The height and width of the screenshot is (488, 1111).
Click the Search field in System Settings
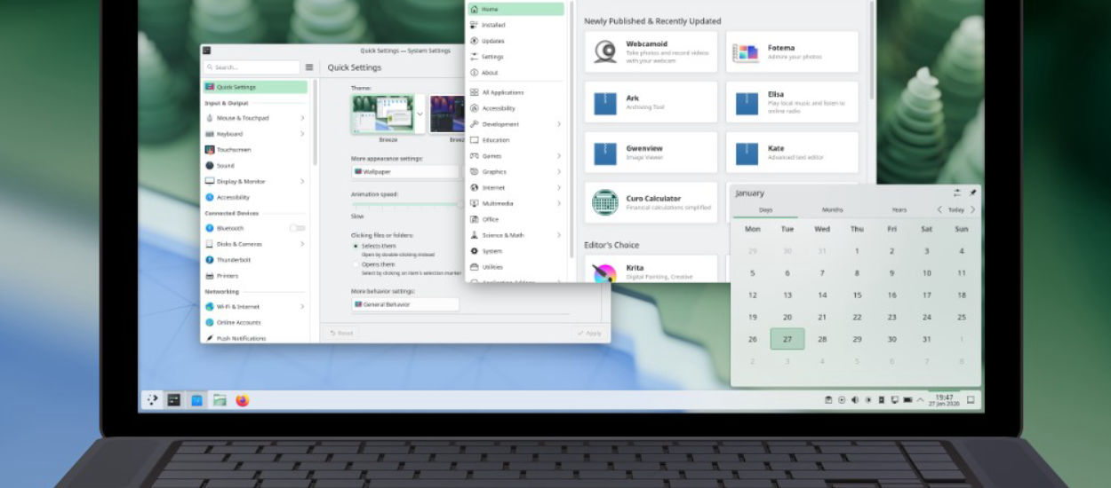click(x=252, y=67)
